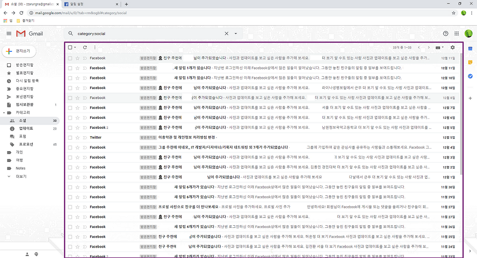Image resolution: width=477 pixels, height=258 pixels.
Task: Open a new browser tab
Action: pyautogui.click(x=126, y=4)
